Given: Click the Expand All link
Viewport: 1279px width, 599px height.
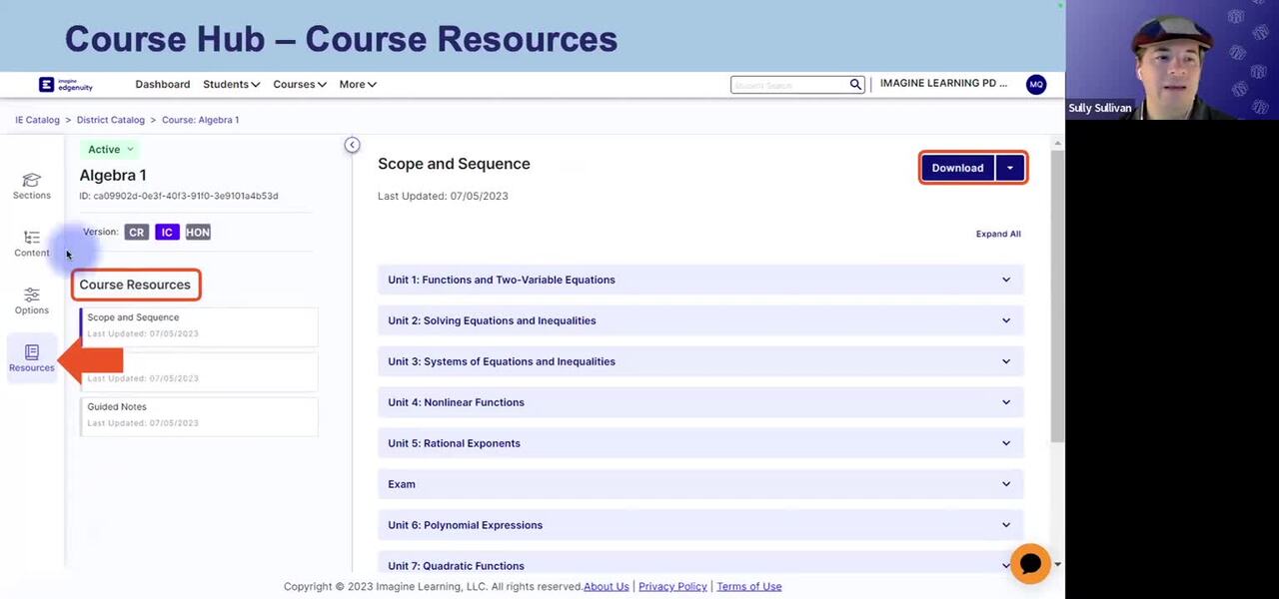Looking at the screenshot, I should tap(998, 234).
